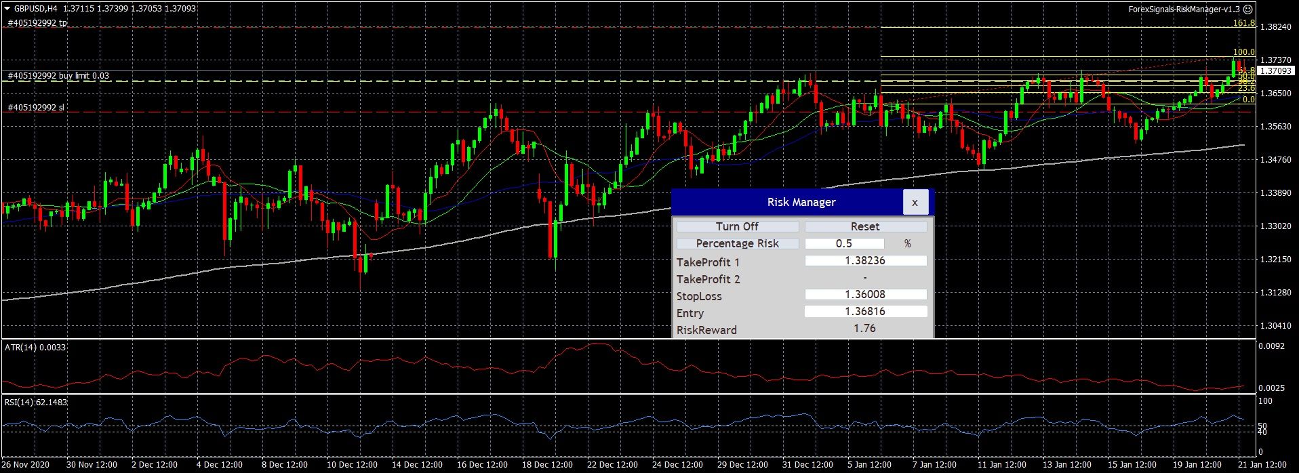Click the 4 Dec 12:00 time label
1299x473 pixels.
(x=219, y=465)
